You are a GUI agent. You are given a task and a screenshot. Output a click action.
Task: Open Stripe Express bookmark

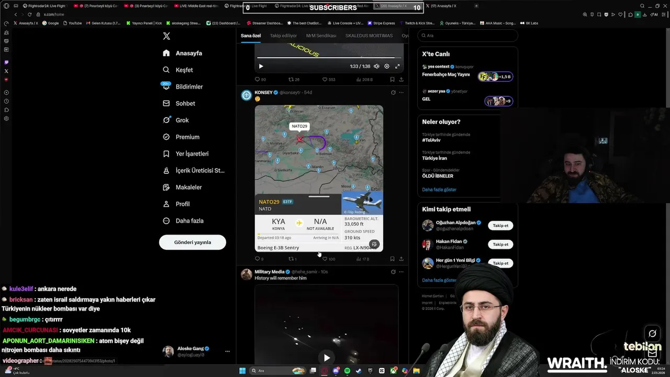[x=382, y=23]
